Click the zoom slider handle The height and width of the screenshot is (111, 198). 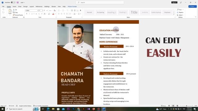(187, 106)
